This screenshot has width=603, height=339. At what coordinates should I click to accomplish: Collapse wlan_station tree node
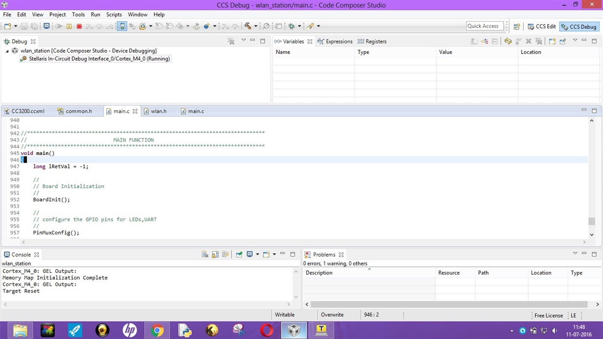click(x=7, y=51)
